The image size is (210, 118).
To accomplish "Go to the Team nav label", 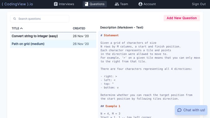I will click(124, 4).
